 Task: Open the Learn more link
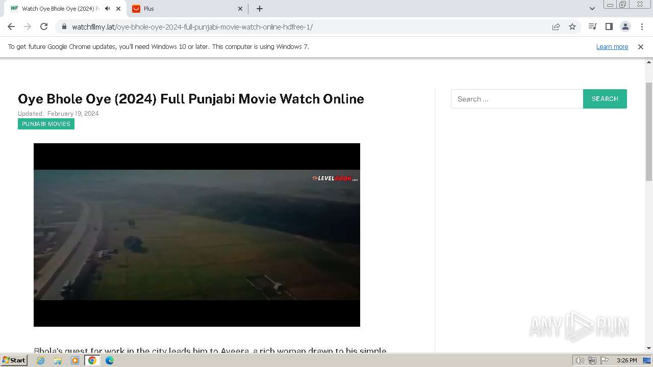point(612,46)
